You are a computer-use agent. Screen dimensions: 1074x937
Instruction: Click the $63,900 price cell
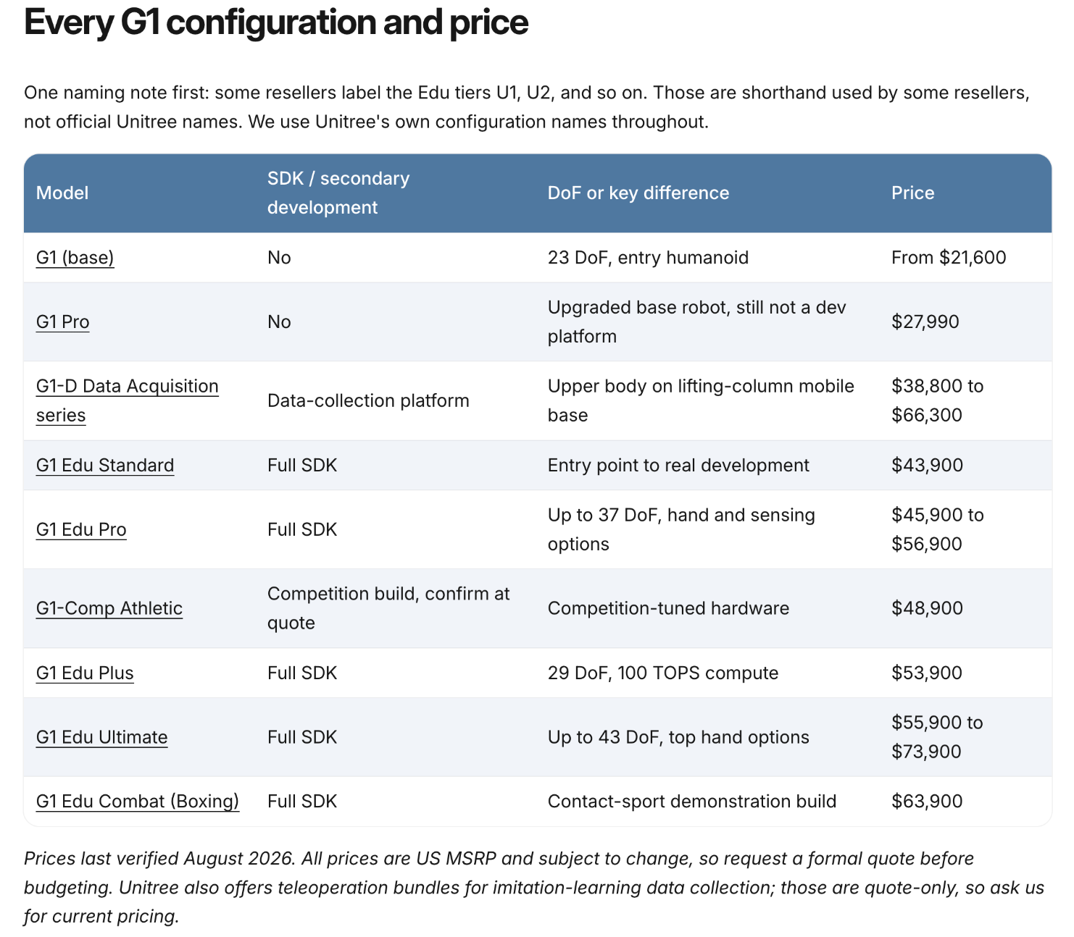pos(927,802)
